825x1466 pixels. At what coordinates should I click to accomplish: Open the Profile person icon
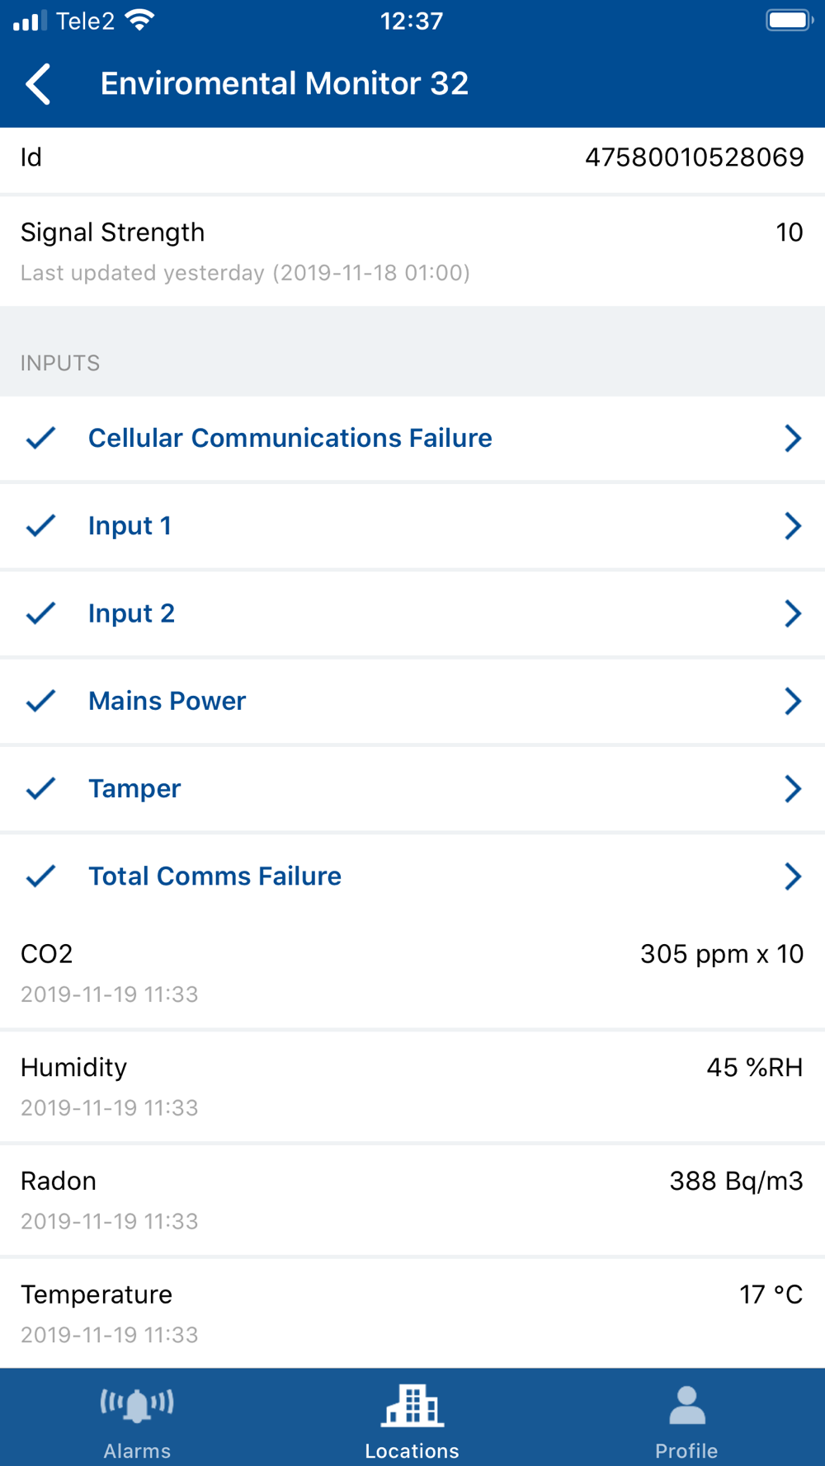686,1405
